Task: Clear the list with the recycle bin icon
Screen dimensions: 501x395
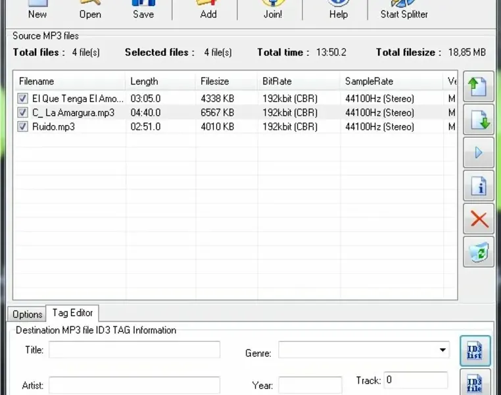Action: [478, 252]
